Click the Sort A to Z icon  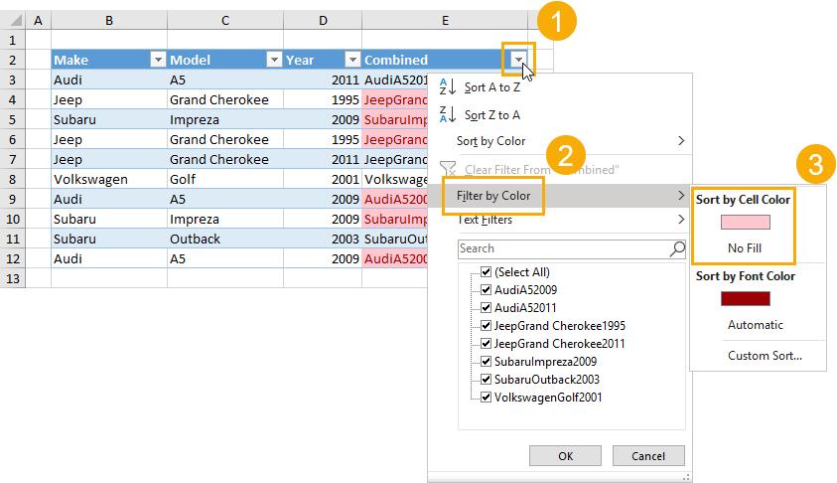click(448, 86)
